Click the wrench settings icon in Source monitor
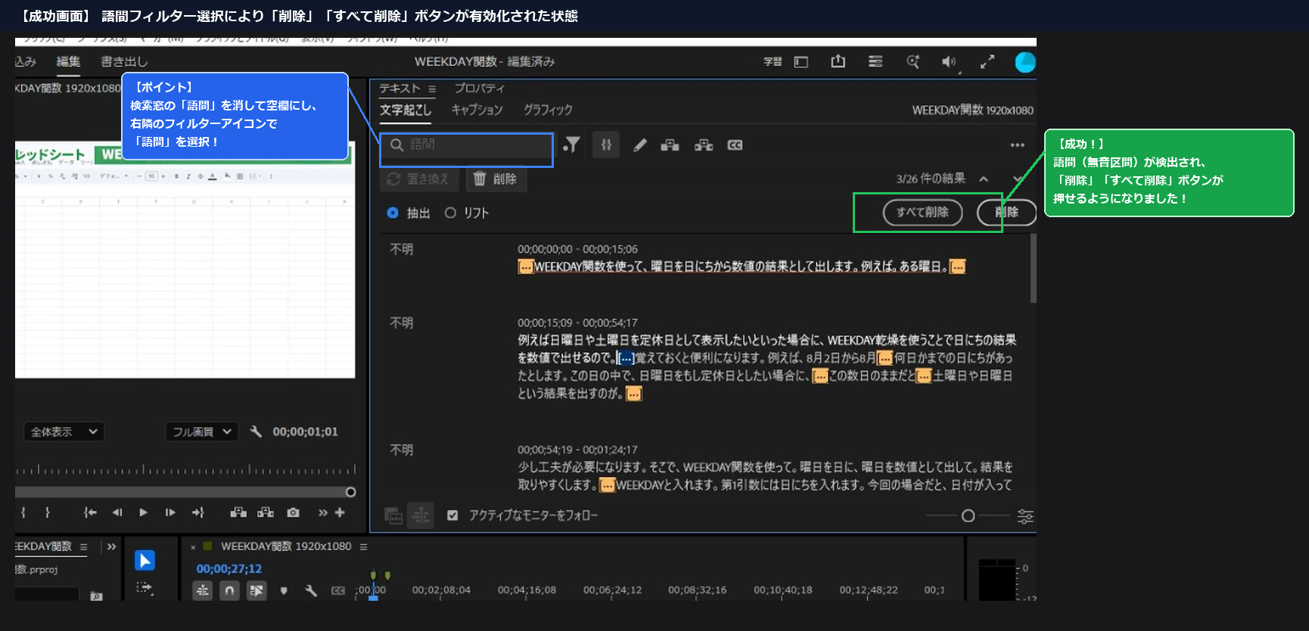This screenshot has height=631, width=1309. (x=256, y=431)
